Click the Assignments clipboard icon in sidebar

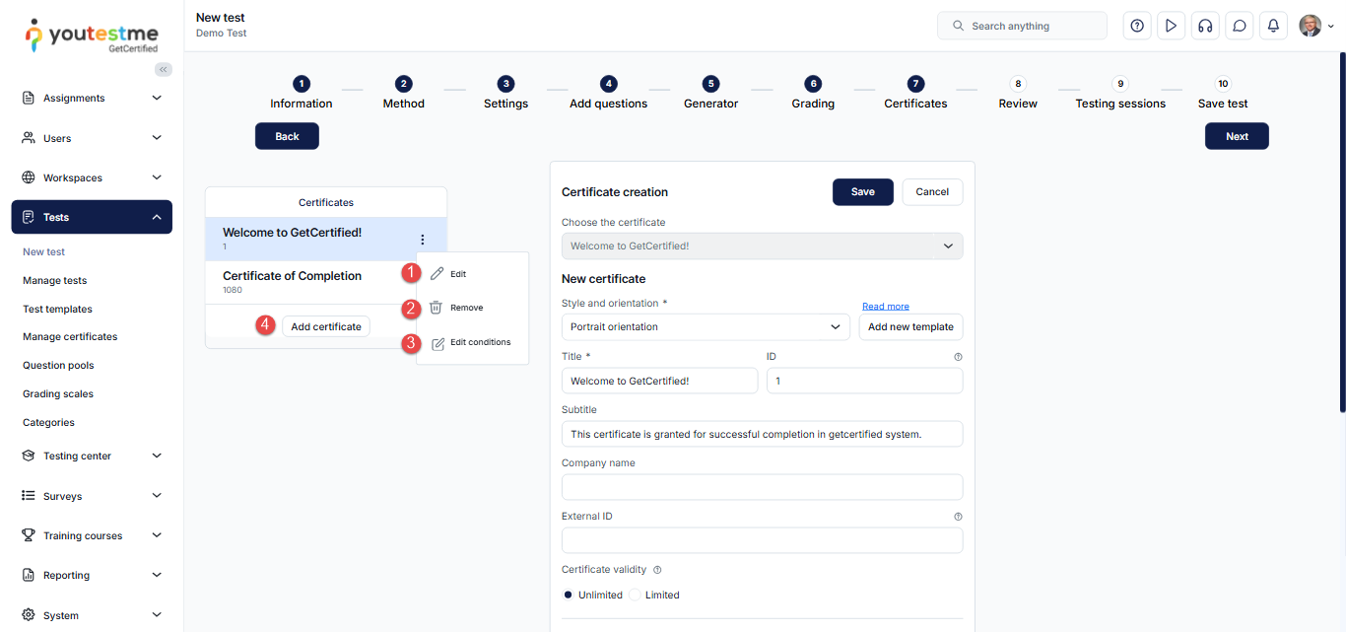(29, 98)
